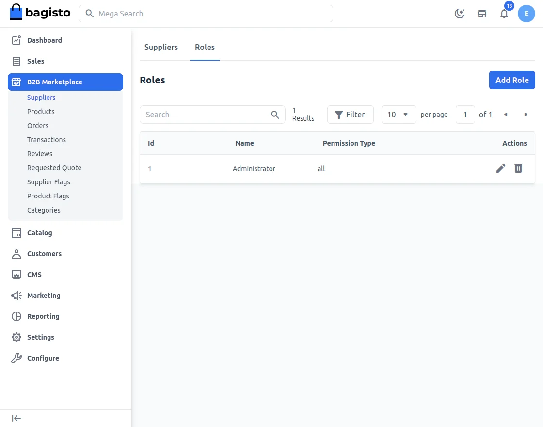
Task: Toggle dark mode with the moon icon
Action: coord(460,14)
